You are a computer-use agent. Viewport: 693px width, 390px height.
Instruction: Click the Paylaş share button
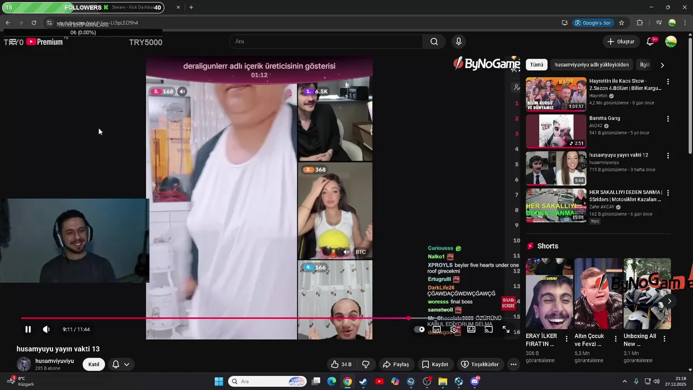395,364
